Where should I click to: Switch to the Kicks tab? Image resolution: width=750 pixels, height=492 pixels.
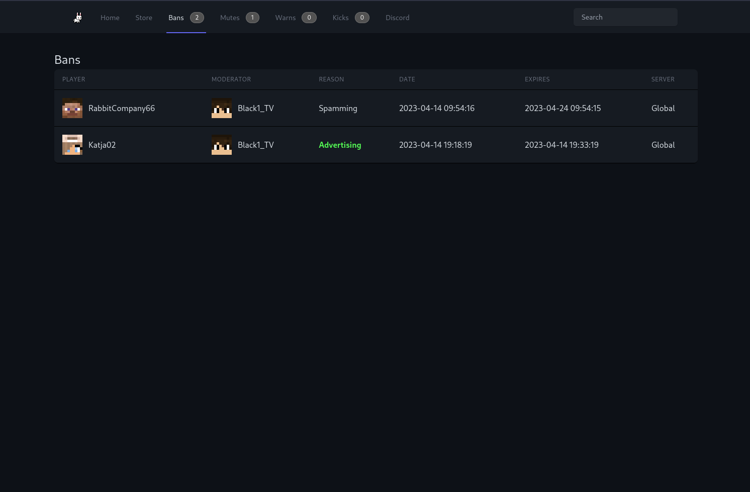[x=340, y=17]
